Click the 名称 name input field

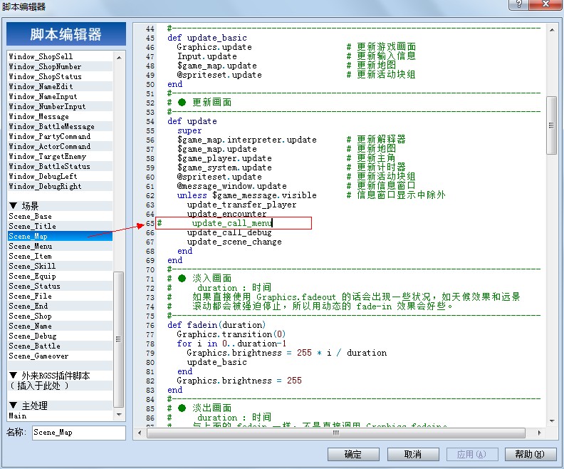point(79,432)
